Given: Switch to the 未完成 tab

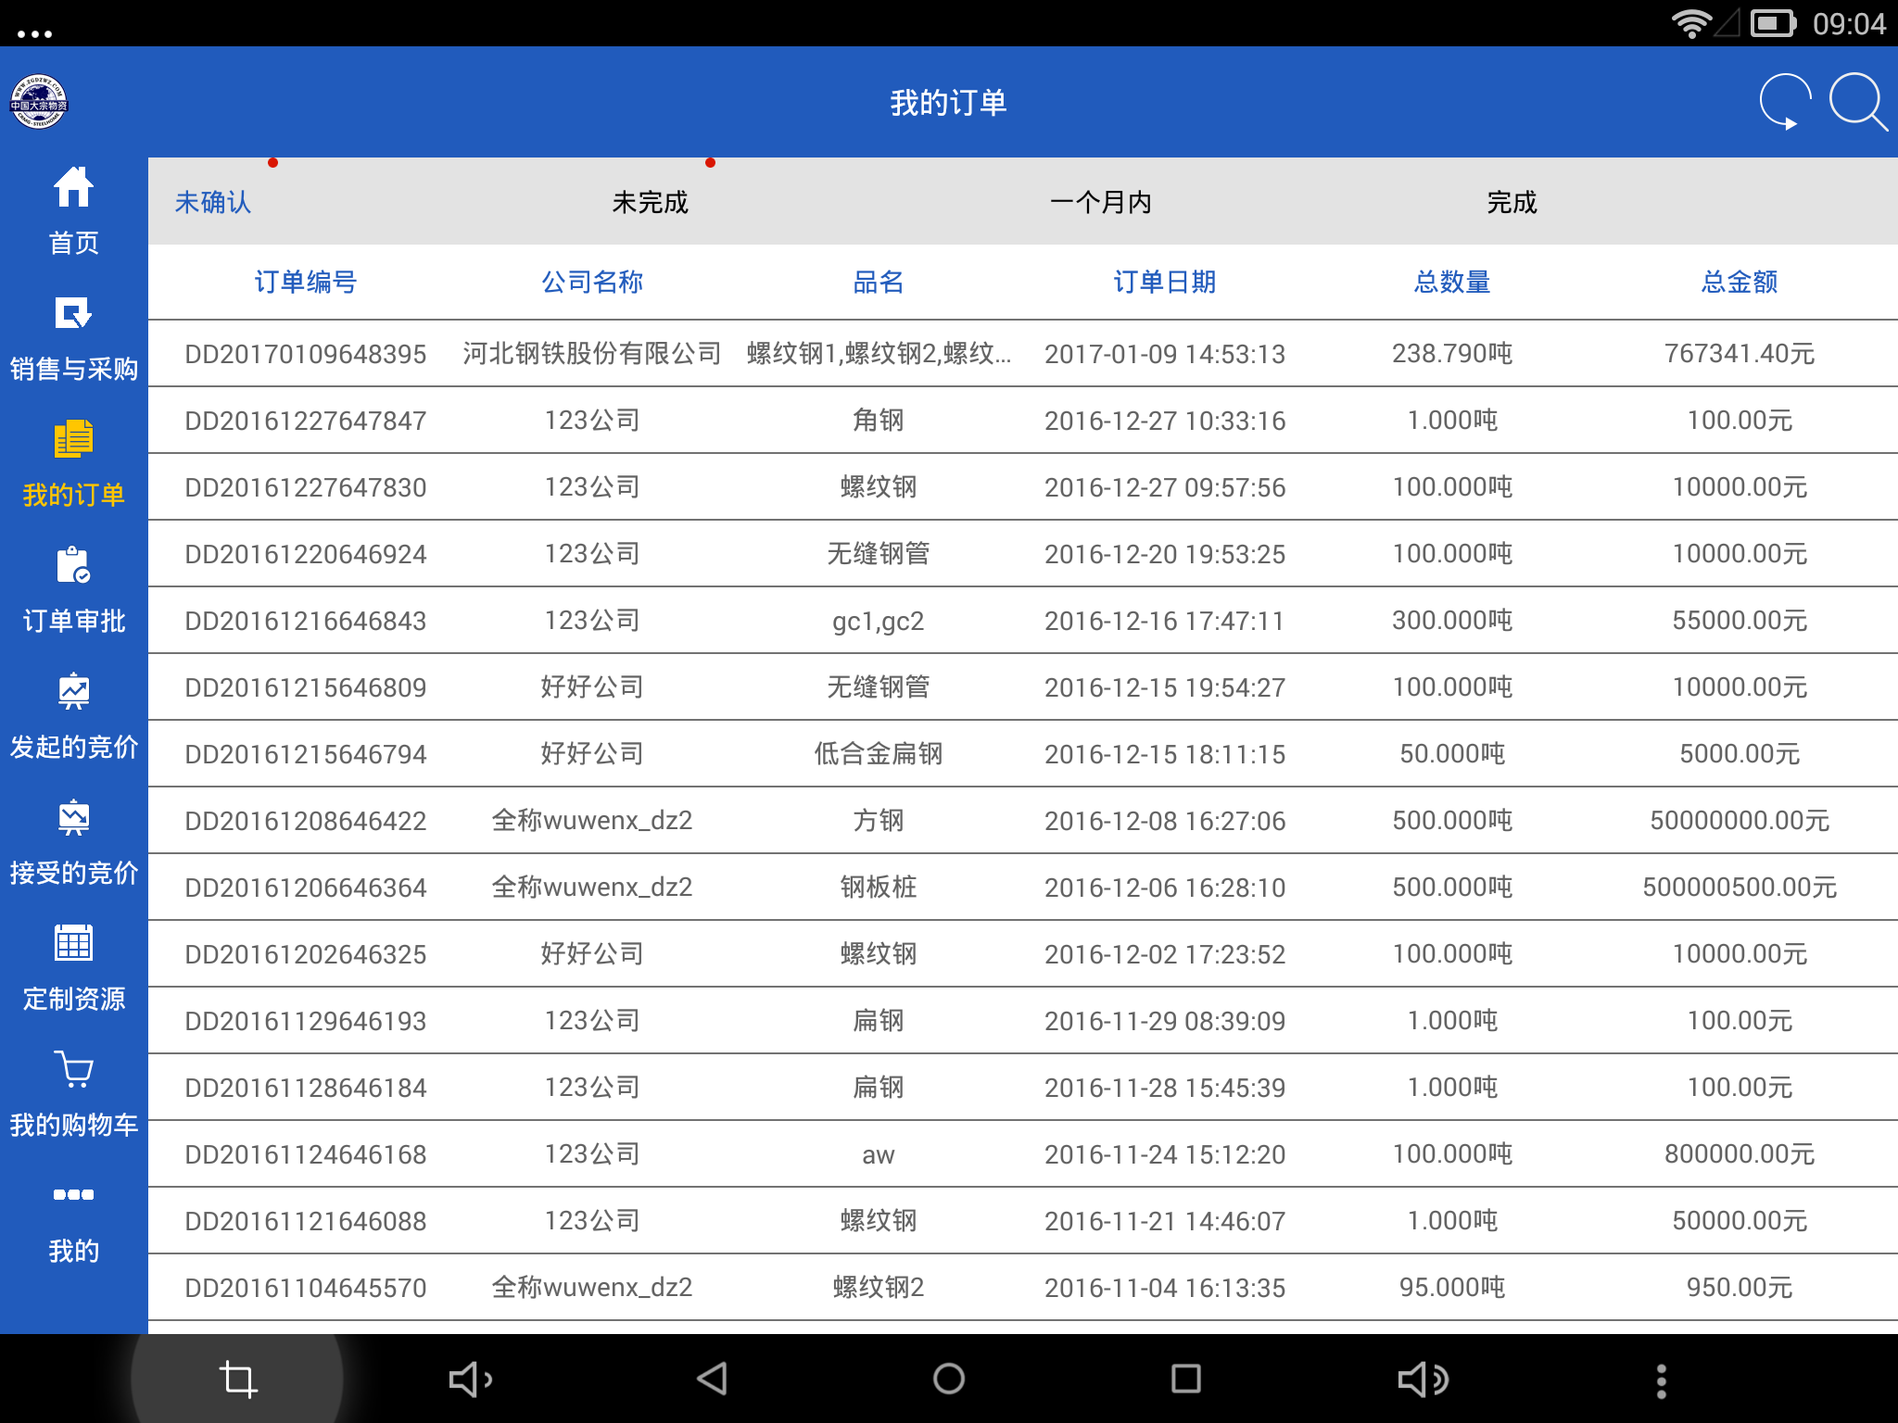Looking at the screenshot, I should (649, 202).
